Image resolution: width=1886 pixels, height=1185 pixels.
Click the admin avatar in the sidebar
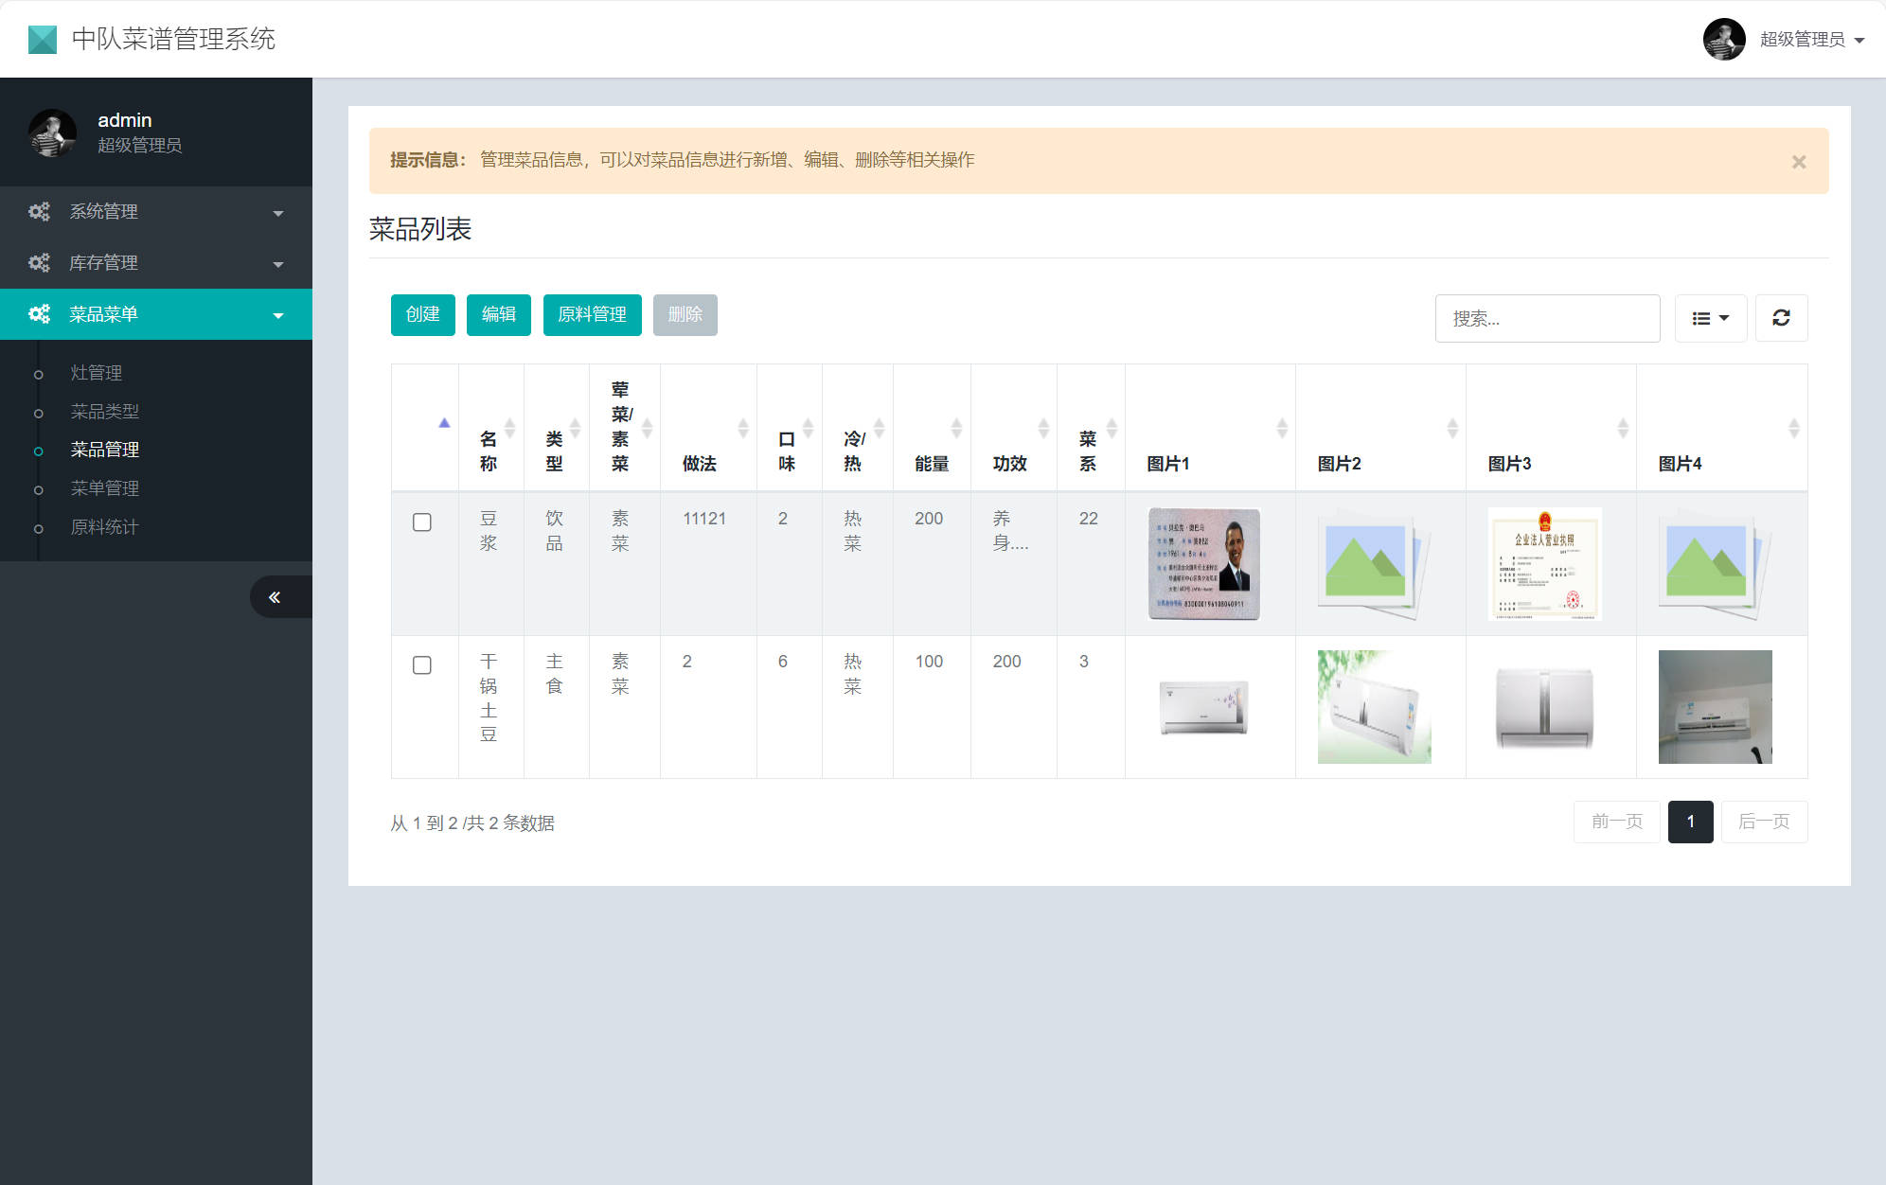(52, 133)
